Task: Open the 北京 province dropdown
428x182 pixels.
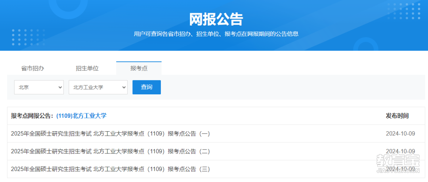Action: [x=39, y=87]
